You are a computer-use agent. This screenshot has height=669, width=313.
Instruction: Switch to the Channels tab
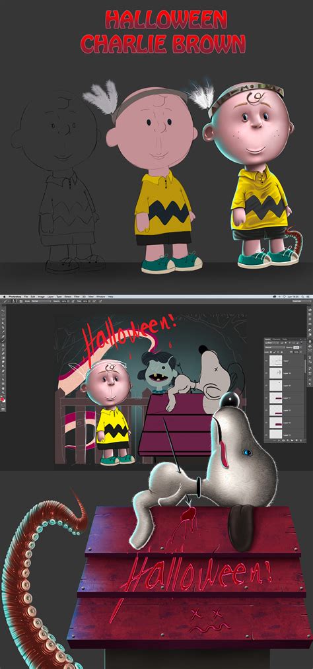(x=276, y=339)
